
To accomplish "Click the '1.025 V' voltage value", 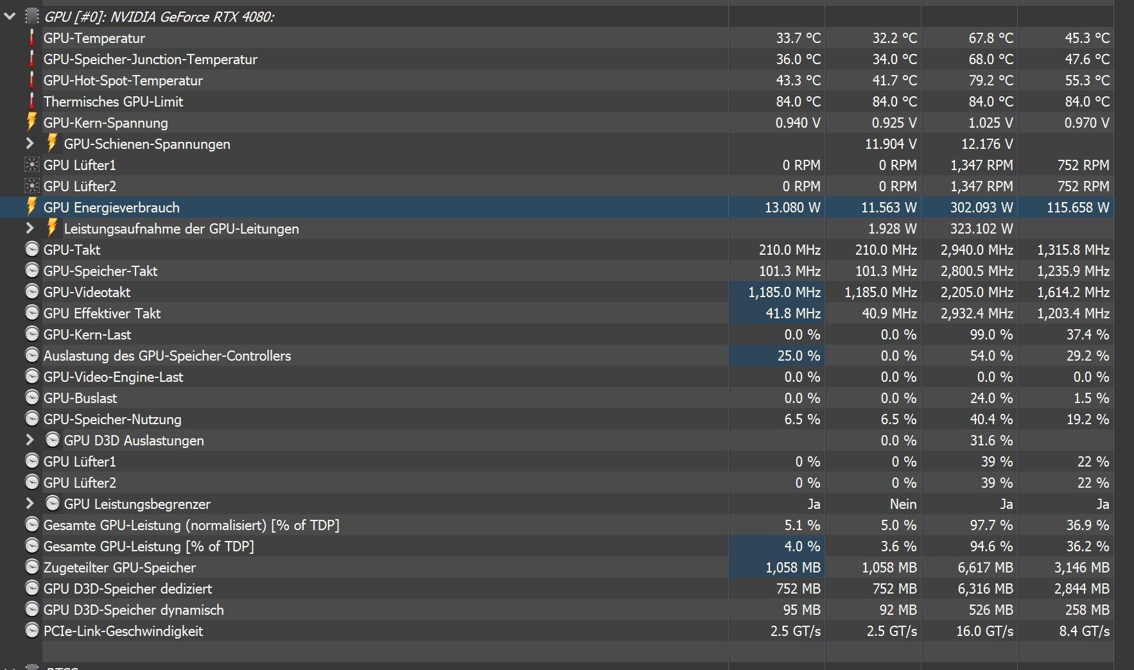I will [991, 123].
